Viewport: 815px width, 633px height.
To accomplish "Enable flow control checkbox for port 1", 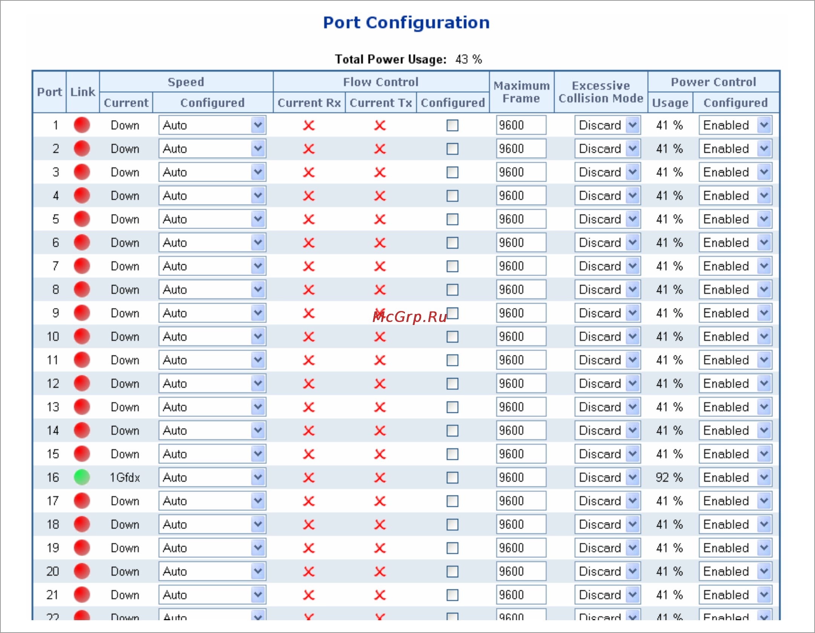I will coord(452,125).
